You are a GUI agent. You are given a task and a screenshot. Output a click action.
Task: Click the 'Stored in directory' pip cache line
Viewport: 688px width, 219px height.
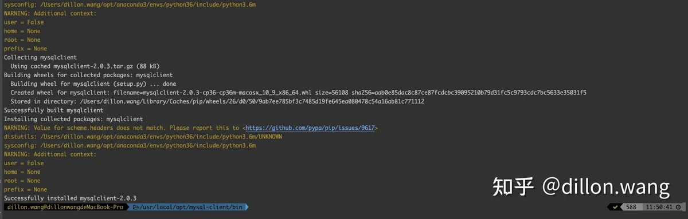[x=217, y=101]
